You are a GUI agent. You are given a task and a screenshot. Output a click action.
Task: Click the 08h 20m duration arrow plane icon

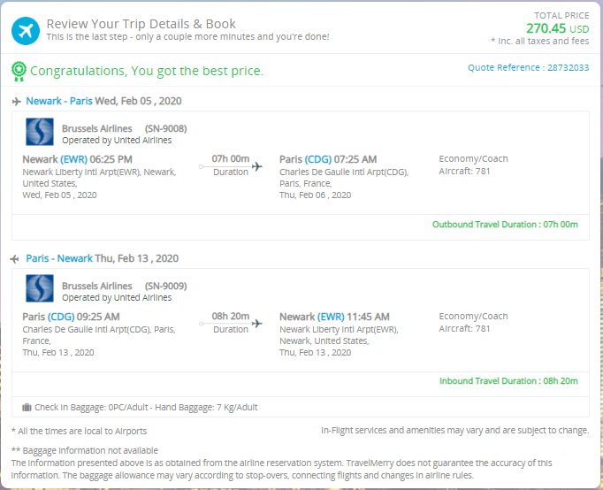pos(257,324)
